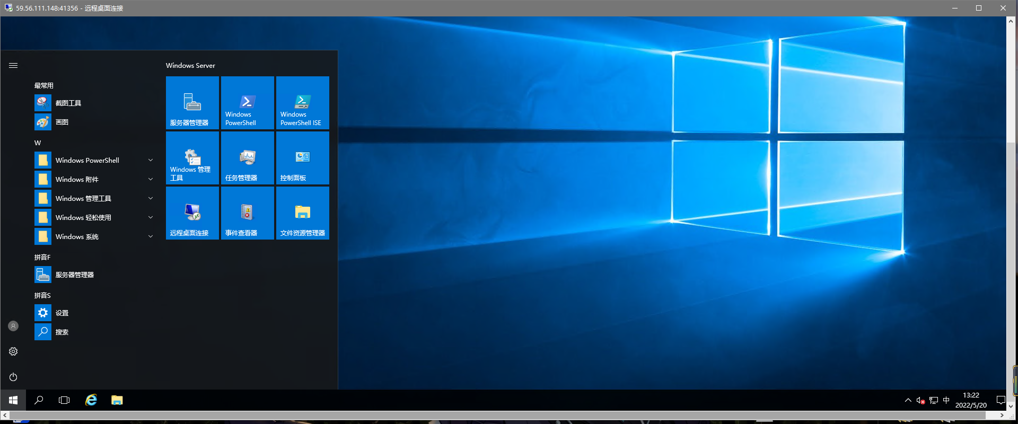Click the Windows Start button on taskbar
The height and width of the screenshot is (424, 1018).
(13, 400)
